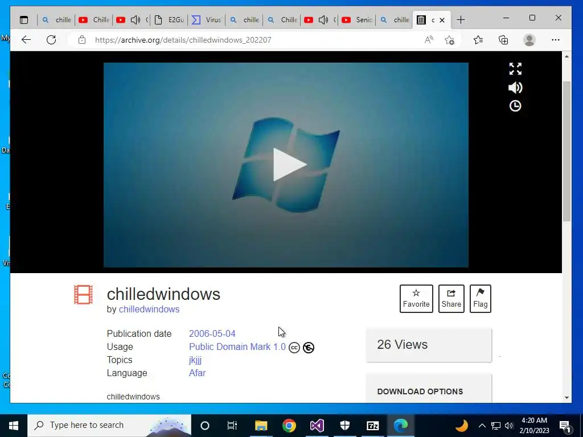Refresh the archive.org page
The width and height of the screenshot is (583, 437).
coord(51,40)
